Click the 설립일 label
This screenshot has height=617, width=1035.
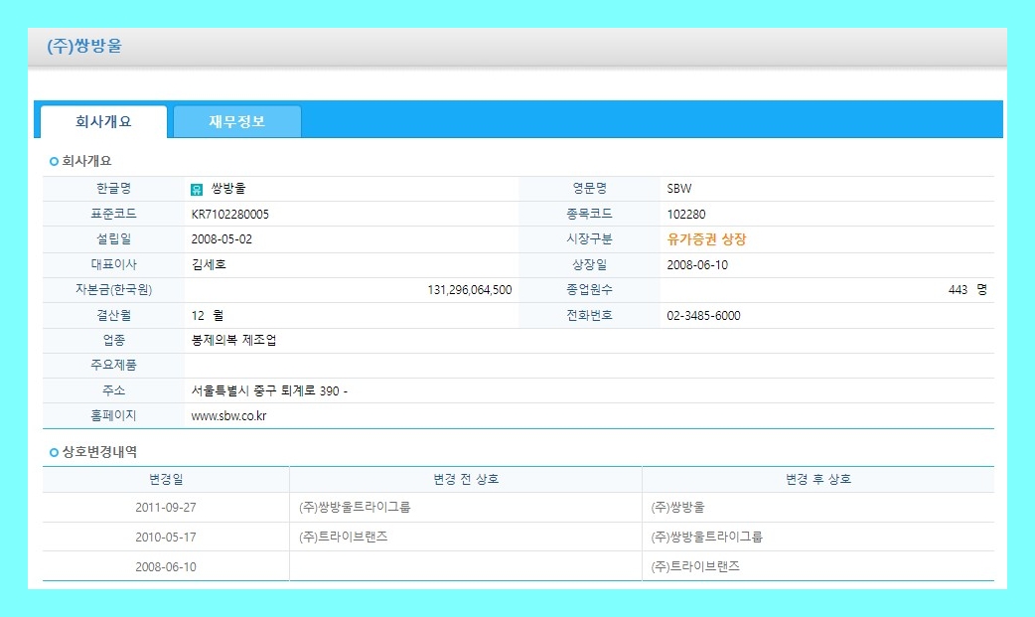pyautogui.click(x=113, y=238)
